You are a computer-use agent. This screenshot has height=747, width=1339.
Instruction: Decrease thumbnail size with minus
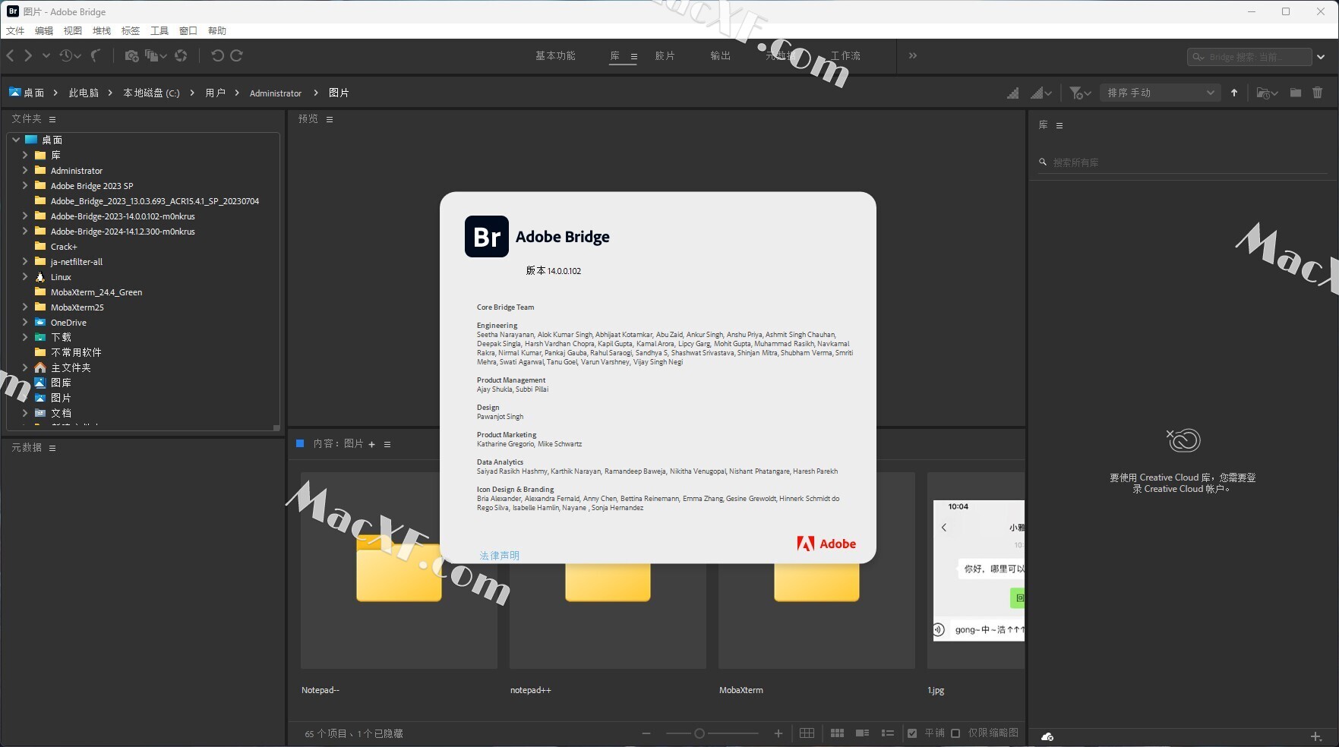[x=646, y=733]
